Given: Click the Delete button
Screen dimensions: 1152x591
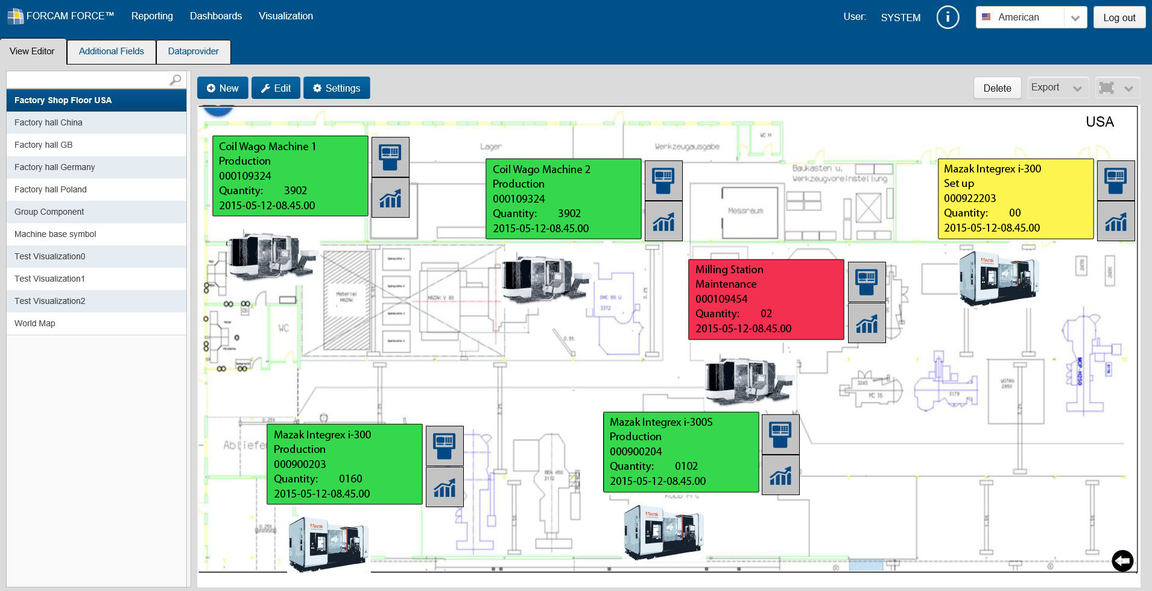Looking at the screenshot, I should click(997, 88).
